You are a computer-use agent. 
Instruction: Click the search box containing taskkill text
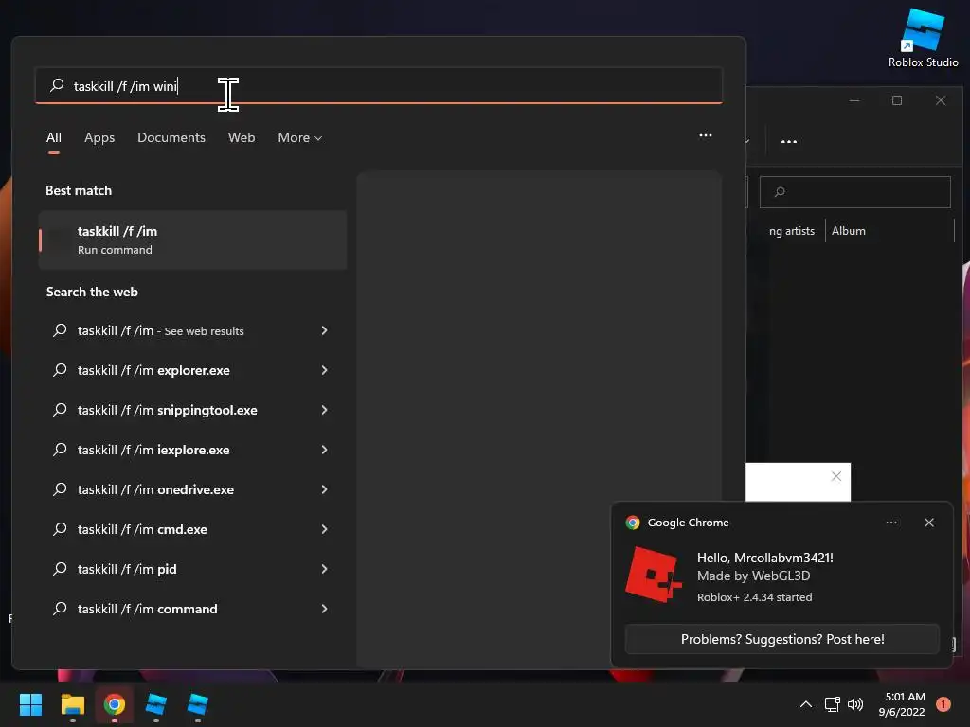[x=379, y=86]
